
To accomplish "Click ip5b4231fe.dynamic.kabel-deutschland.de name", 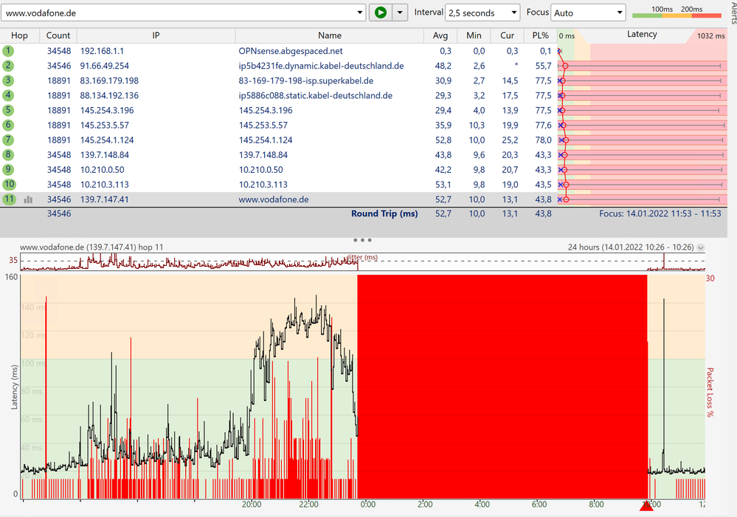I will point(321,66).
